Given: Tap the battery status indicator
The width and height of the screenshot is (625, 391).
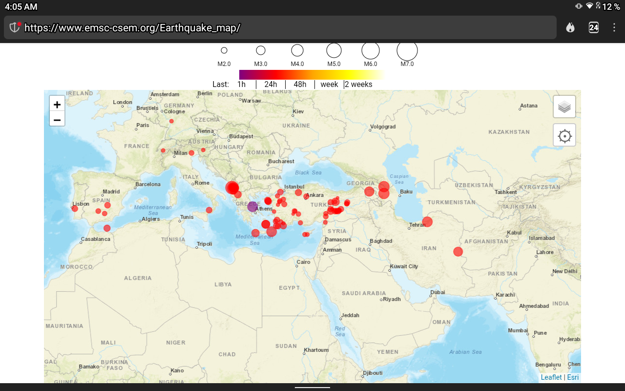Looking at the screenshot, I should 598,6.
